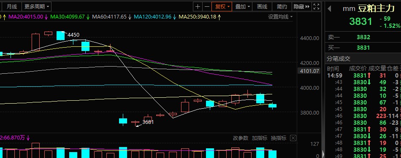This screenshot has width=401, height=158.
Task: Select the :46 tick row with volume 86
Action: tap(363, 123)
